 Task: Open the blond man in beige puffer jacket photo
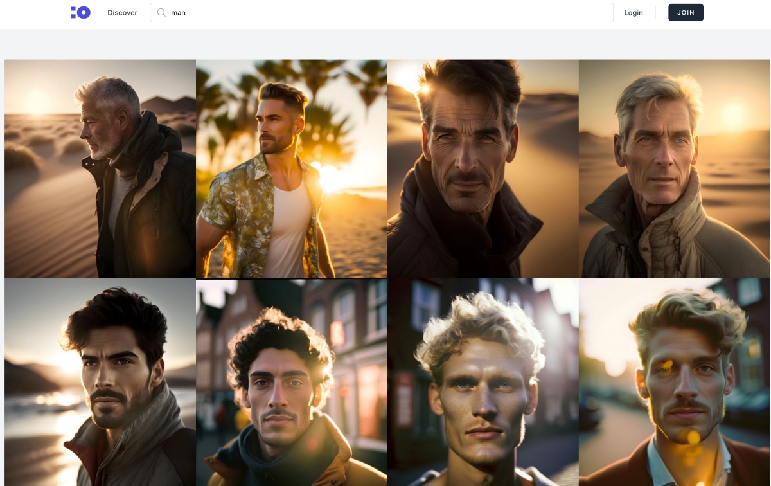(674, 168)
